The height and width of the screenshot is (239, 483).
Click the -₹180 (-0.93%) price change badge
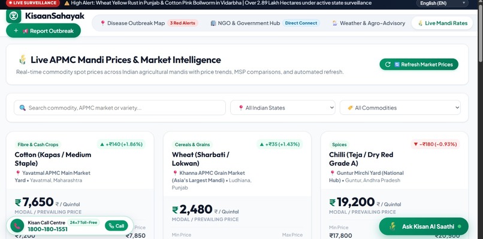coord(435,144)
